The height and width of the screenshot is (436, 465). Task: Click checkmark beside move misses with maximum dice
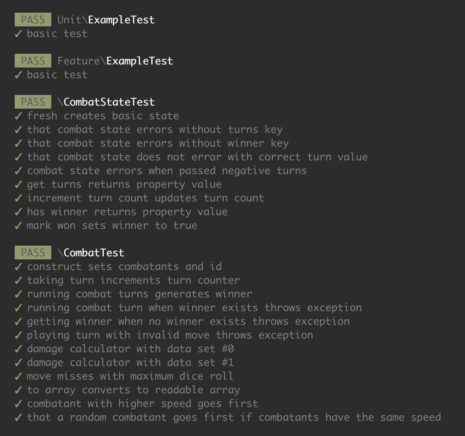point(18,376)
